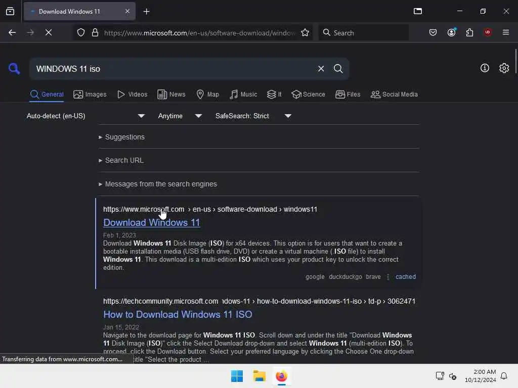Open the Firefox account icon
This screenshot has height=388, width=518.
point(452,32)
